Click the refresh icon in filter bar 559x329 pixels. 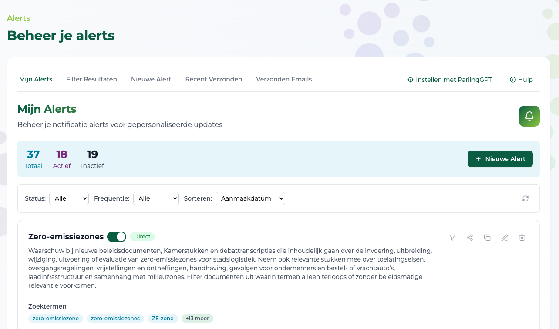[x=525, y=198]
